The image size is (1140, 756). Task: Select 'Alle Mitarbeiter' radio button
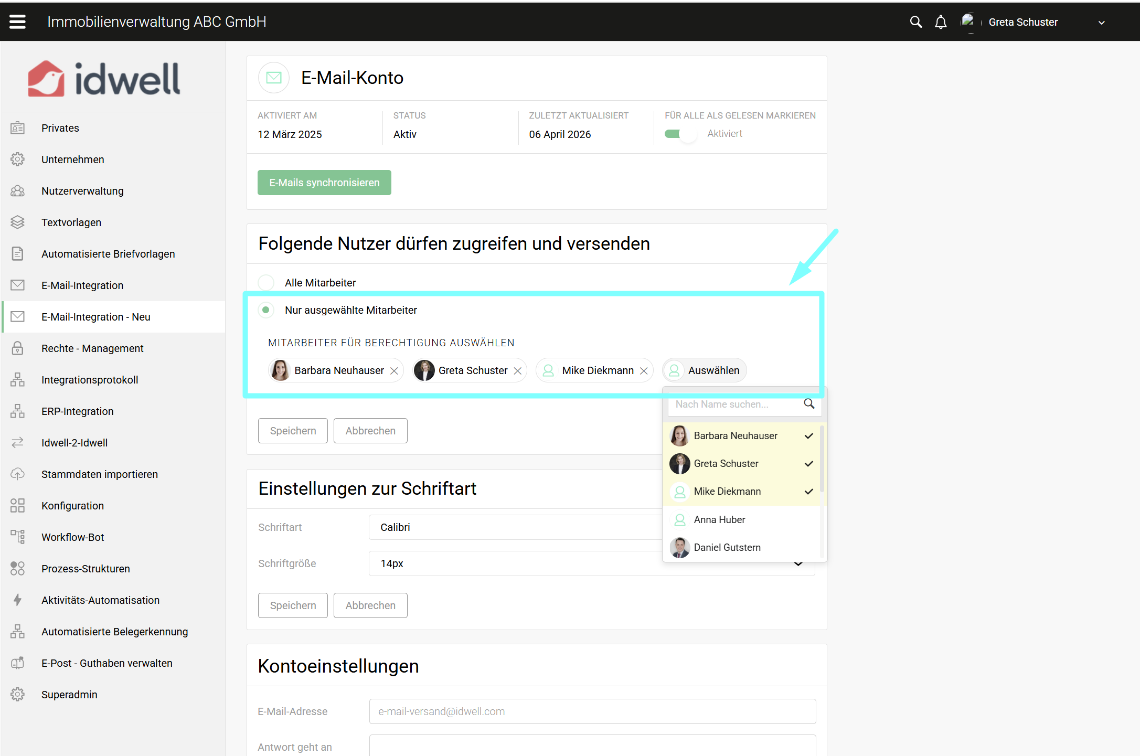pyautogui.click(x=266, y=283)
